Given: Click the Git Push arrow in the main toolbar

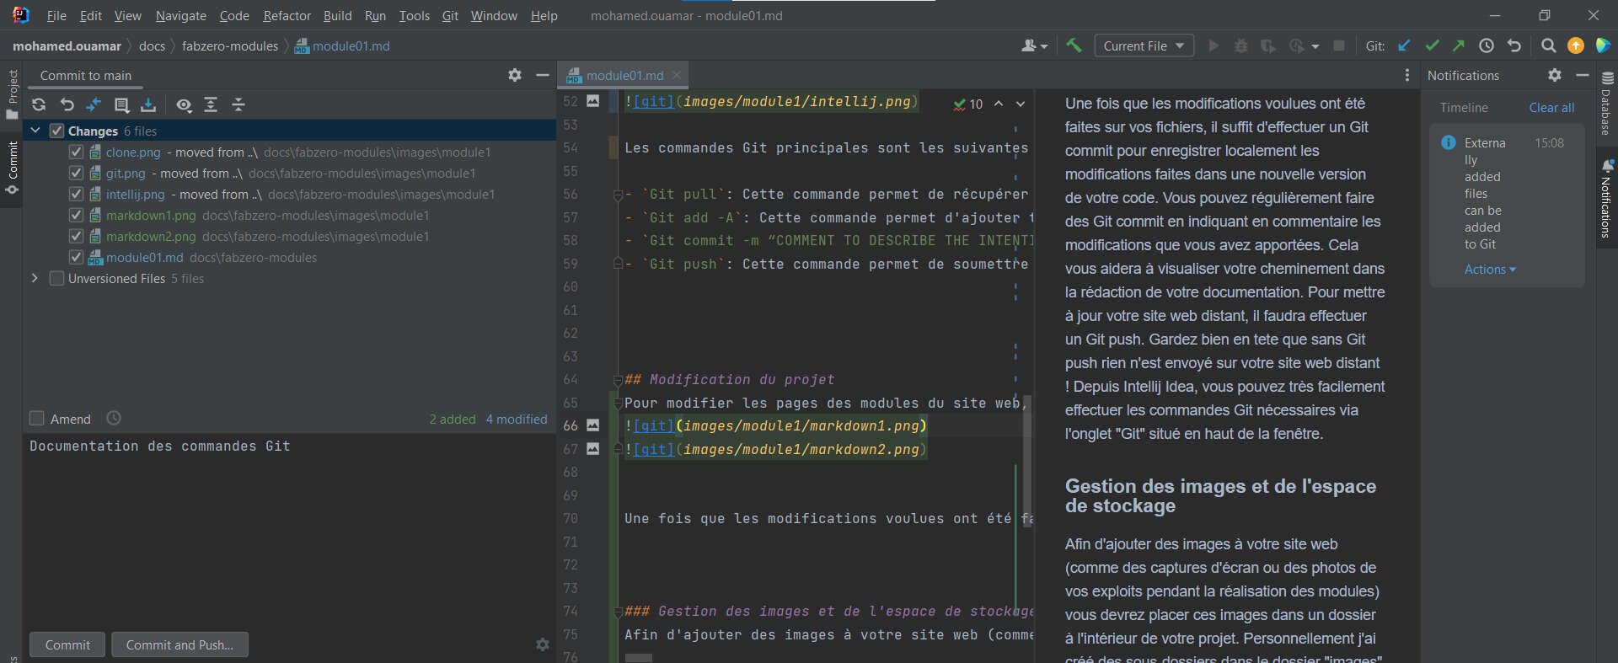Looking at the screenshot, I should [1459, 45].
